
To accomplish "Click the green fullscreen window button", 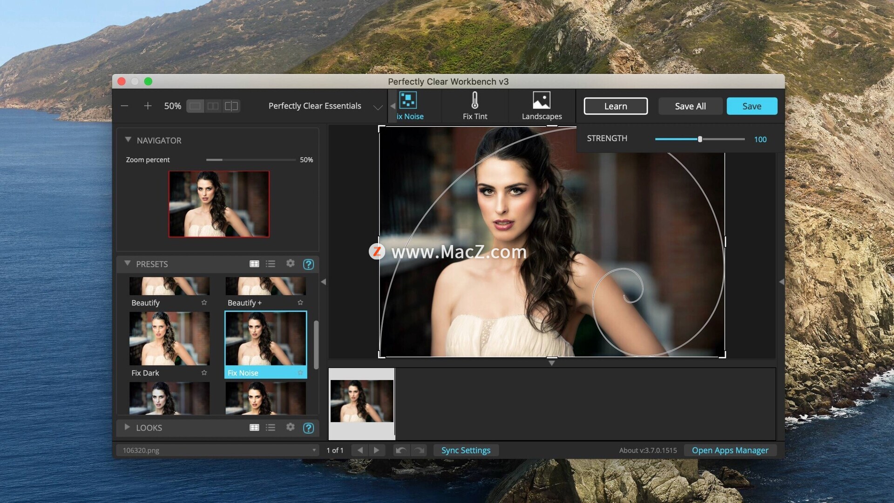I will point(148,82).
